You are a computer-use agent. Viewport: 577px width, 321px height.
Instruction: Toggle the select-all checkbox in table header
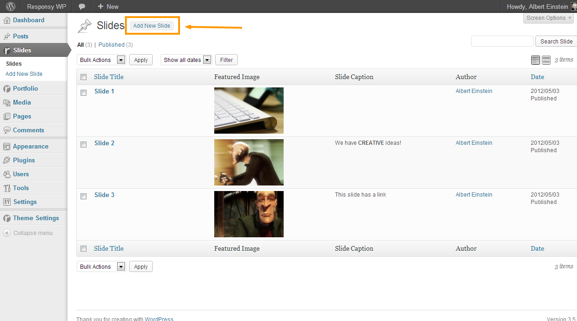(x=84, y=77)
